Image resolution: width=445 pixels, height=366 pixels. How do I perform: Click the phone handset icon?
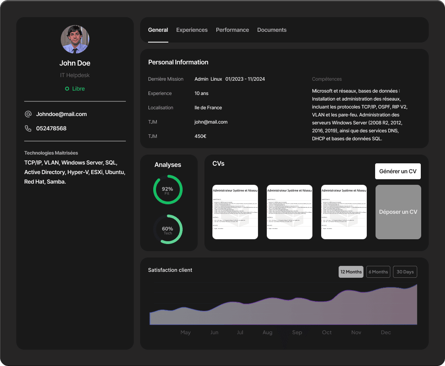(x=28, y=128)
